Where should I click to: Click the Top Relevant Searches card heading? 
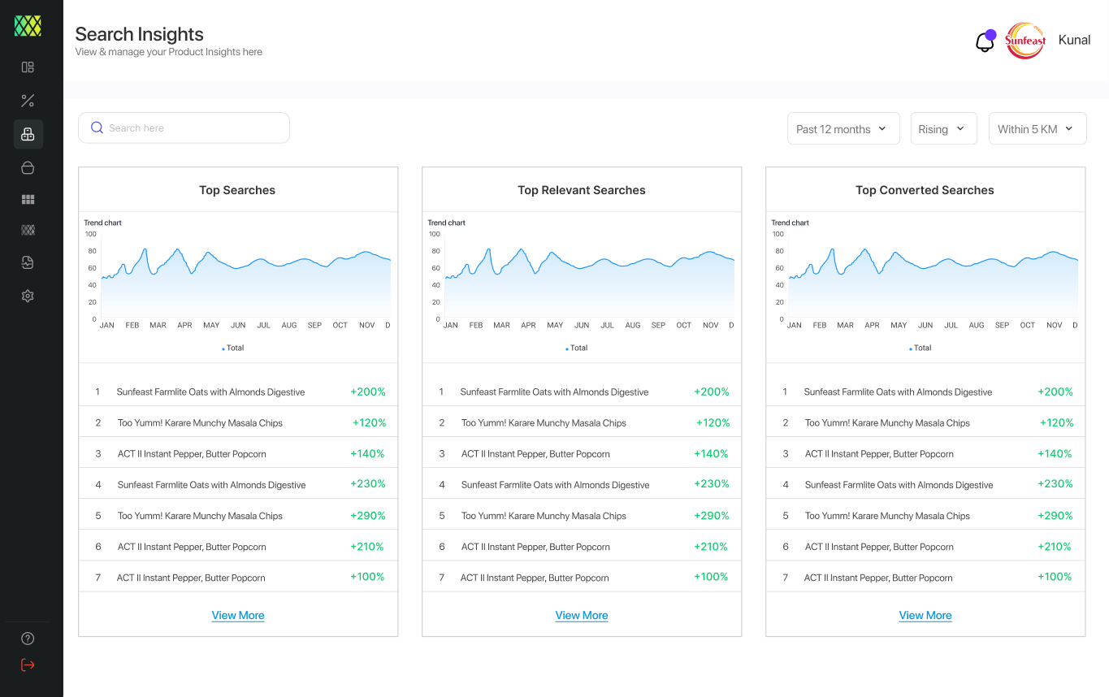tap(582, 190)
